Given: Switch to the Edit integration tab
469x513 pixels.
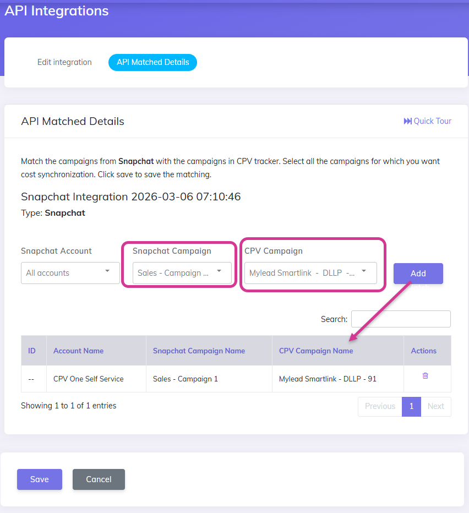Looking at the screenshot, I should (x=64, y=62).
